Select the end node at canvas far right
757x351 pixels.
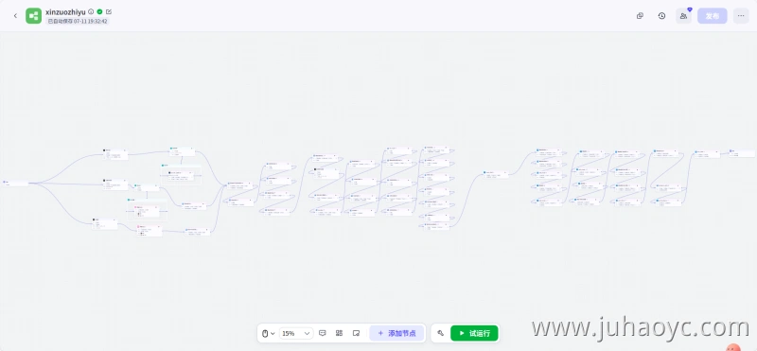(742, 153)
